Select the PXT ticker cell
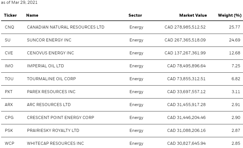Screen dimensions: 243x148 [9, 92]
